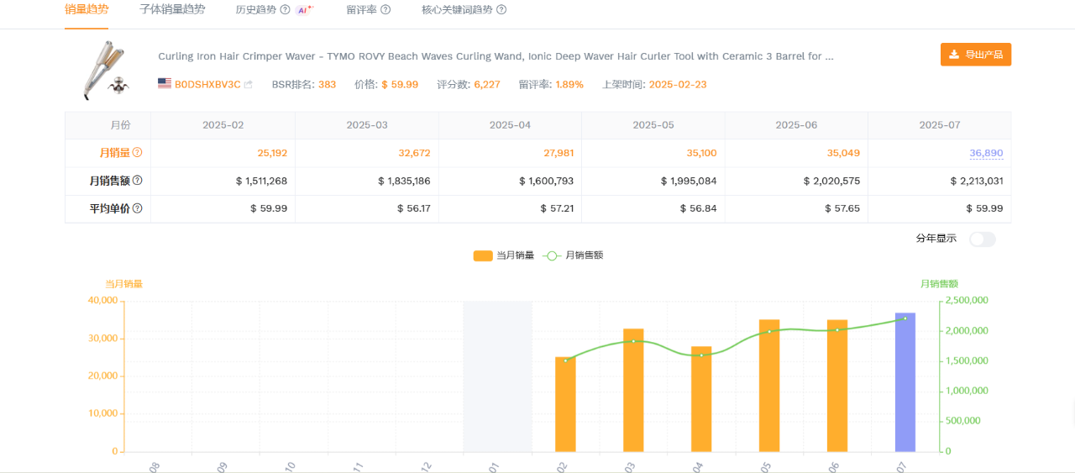Viewport: 1075px width, 473px height.
Task: Click the US flag icon before the ASIN
Action: (165, 84)
